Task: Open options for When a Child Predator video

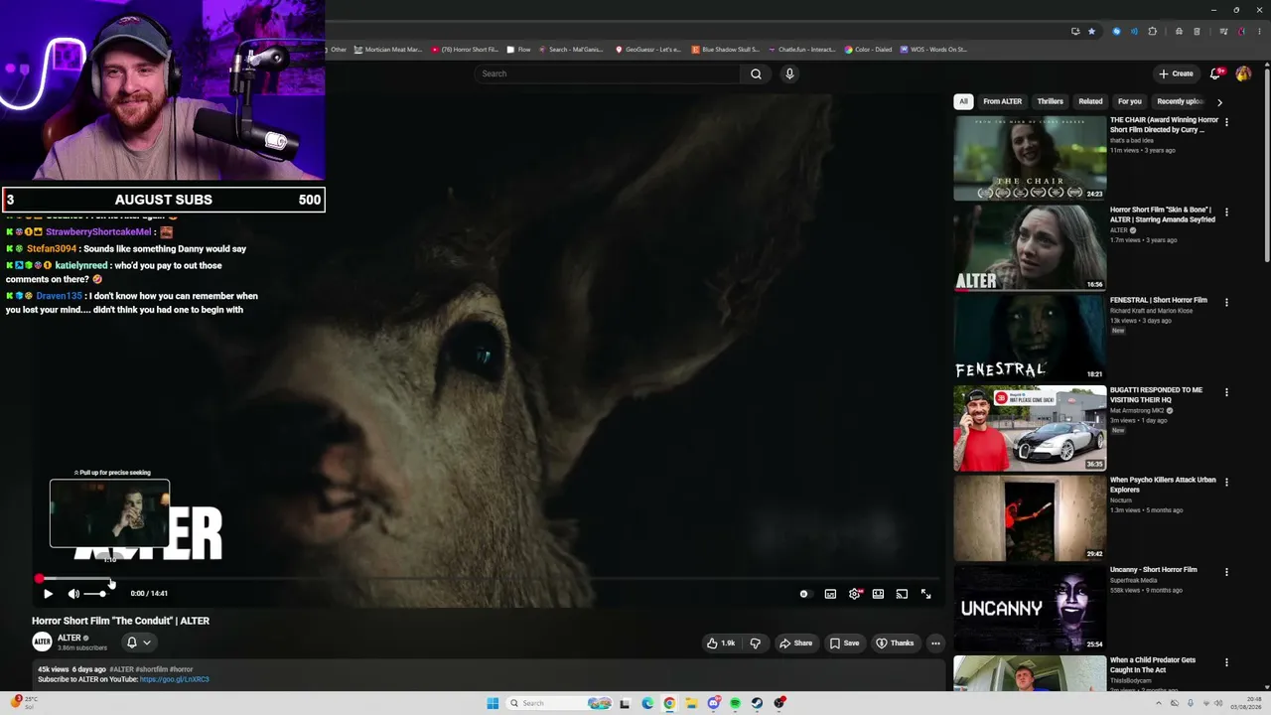Action: [1226, 662]
